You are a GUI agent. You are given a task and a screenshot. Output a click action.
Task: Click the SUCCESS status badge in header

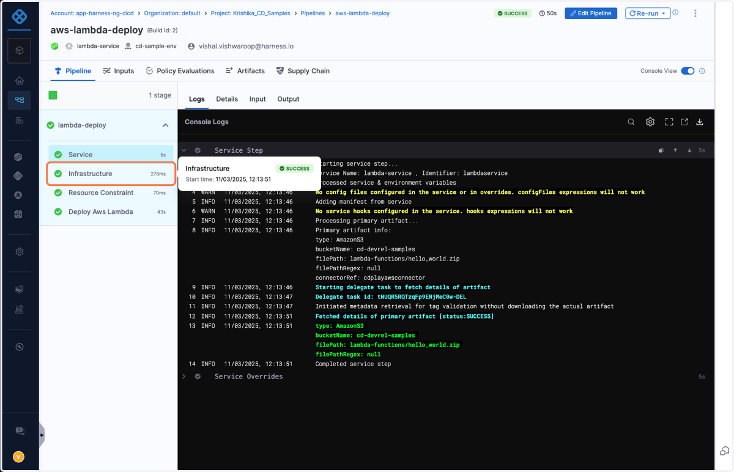[513, 13]
